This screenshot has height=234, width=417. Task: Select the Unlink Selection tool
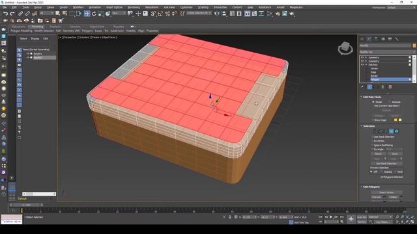[x=27, y=14]
